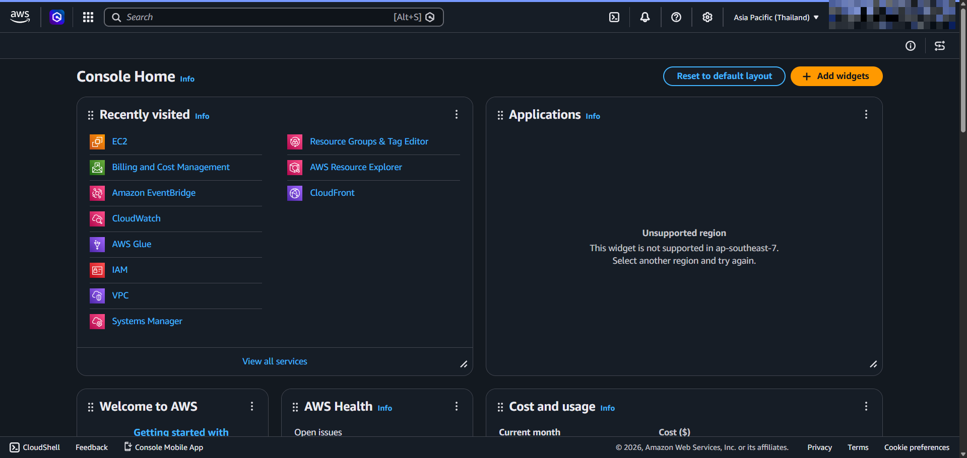Open the Applications widget options menu
967x458 pixels.
[866, 114]
